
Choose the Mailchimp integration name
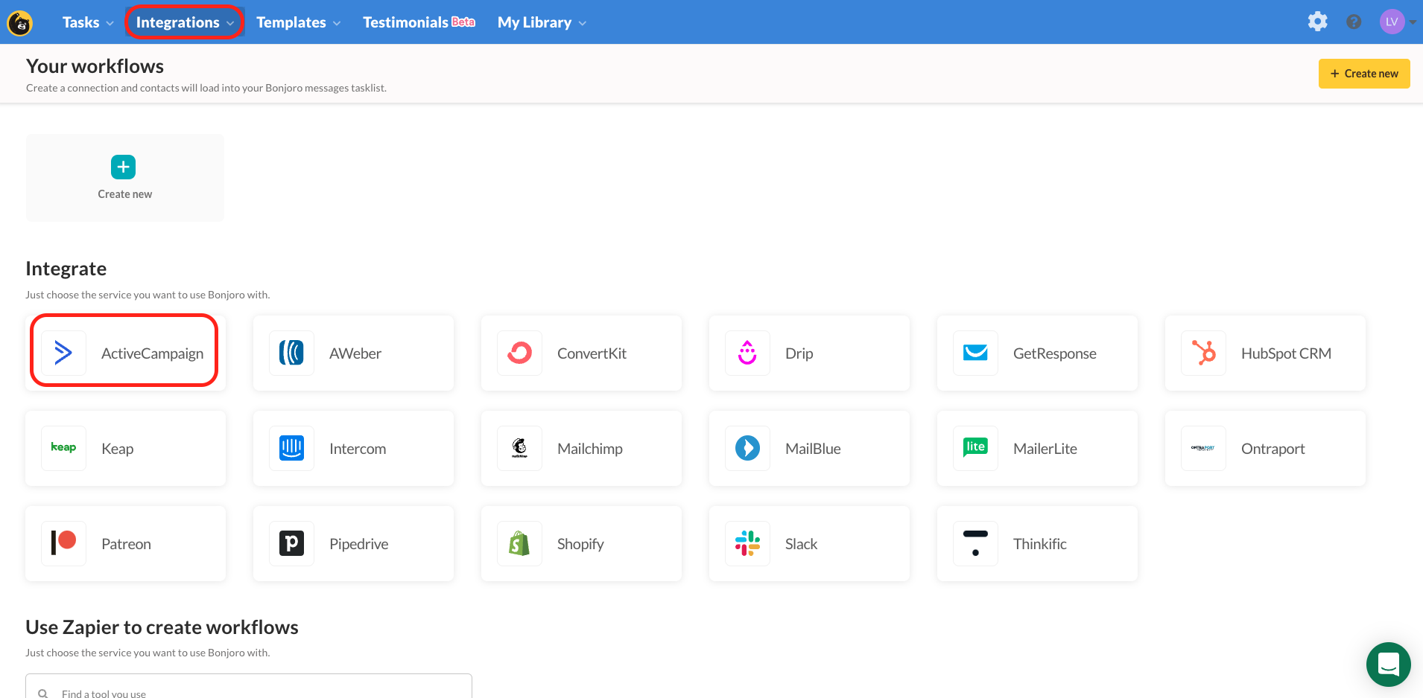[589, 449]
